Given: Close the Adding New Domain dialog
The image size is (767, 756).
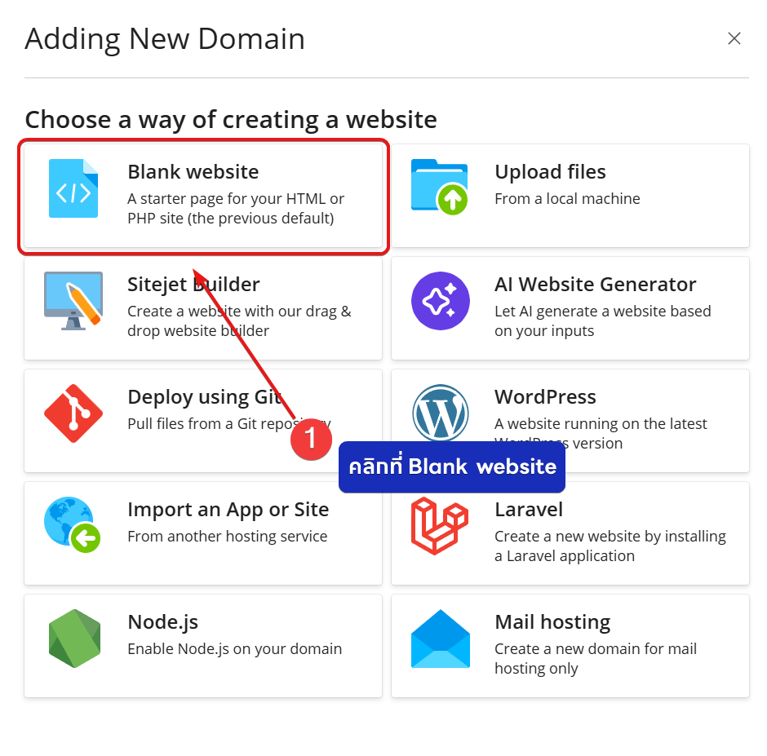Looking at the screenshot, I should click(734, 38).
